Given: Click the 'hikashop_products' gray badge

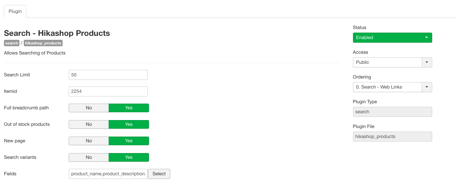Looking at the screenshot, I should tap(43, 43).
